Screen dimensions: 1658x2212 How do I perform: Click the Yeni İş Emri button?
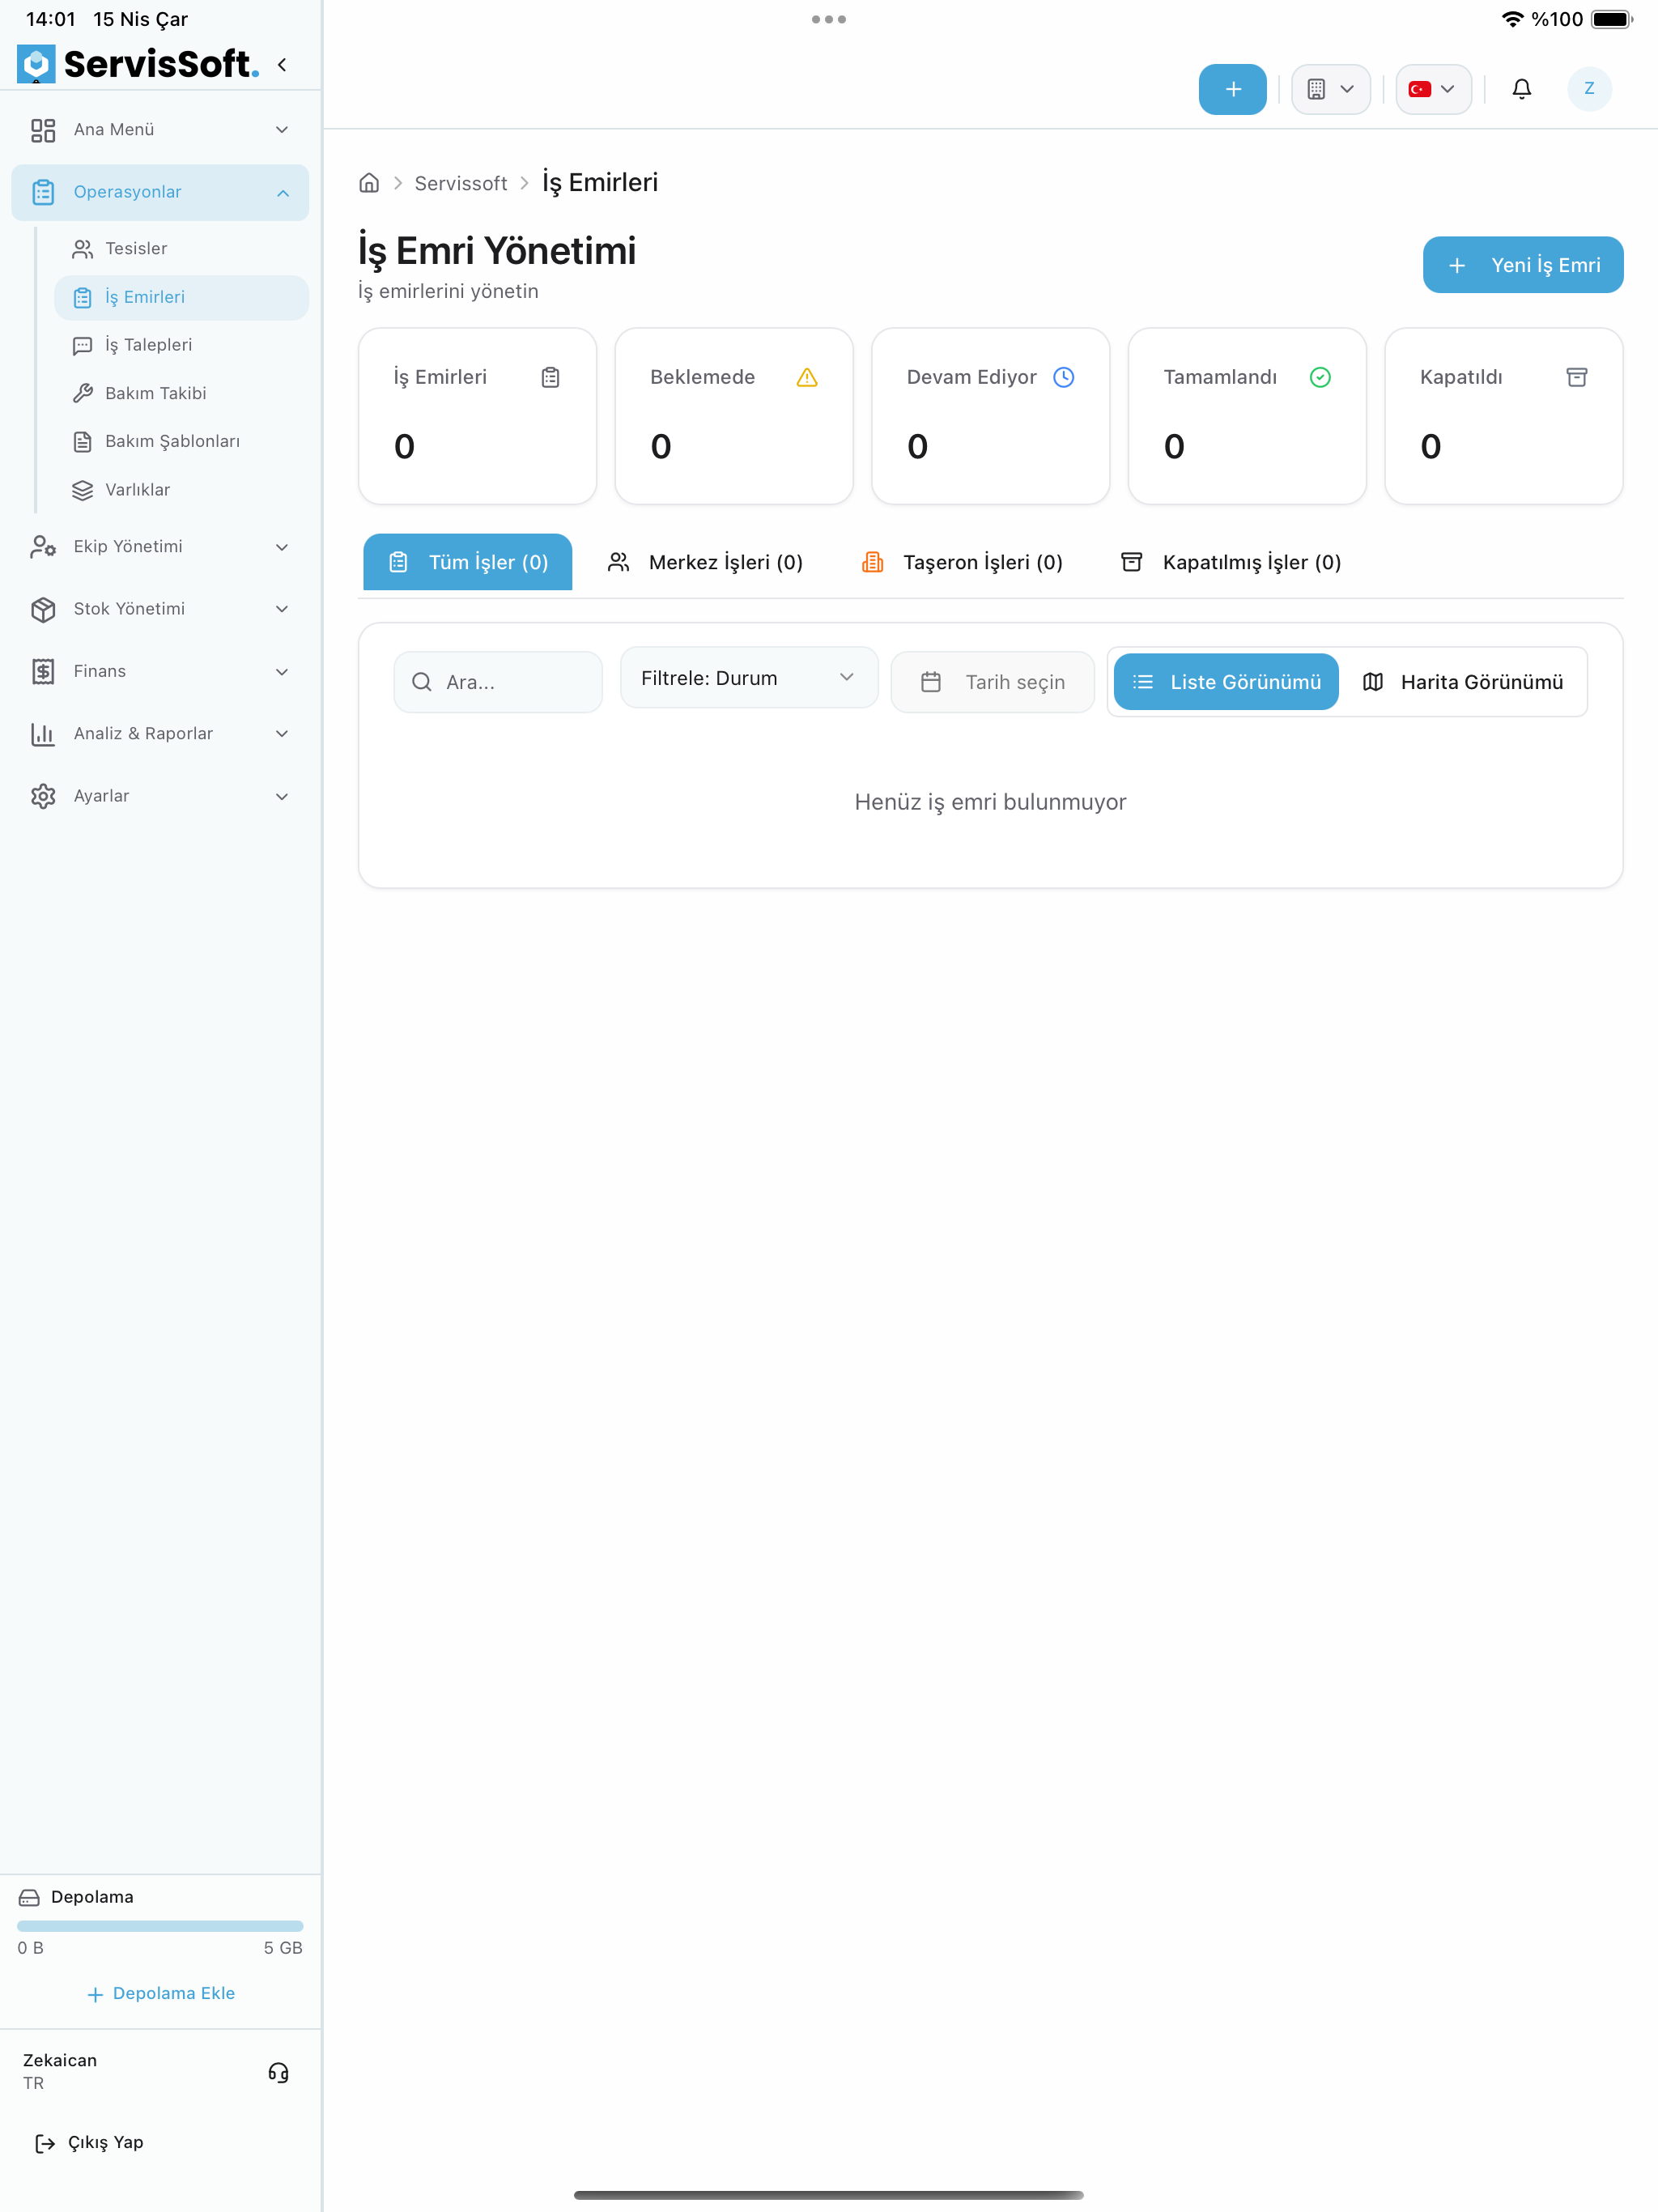pos(1522,265)
